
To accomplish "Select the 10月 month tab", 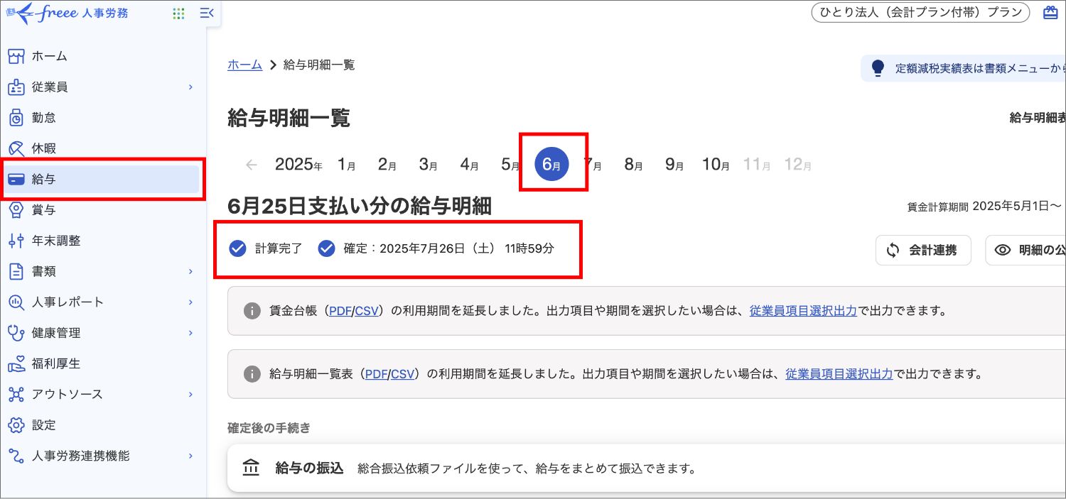I will pos(716,165).
